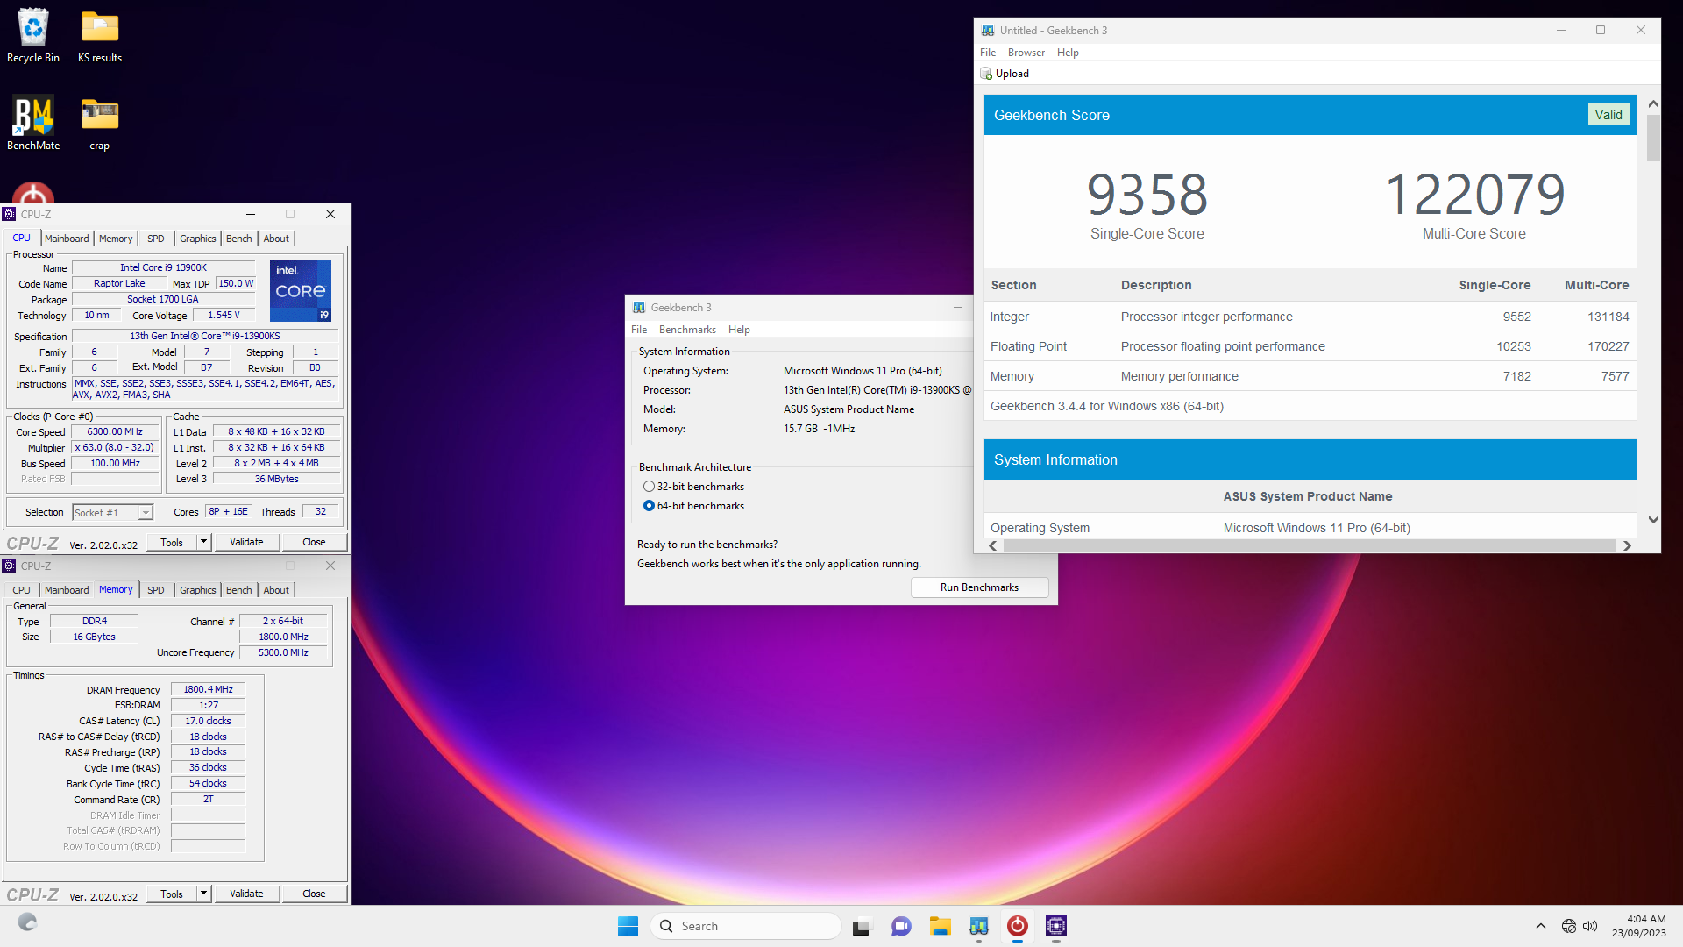
Task: Open the network/language tray icon
Action: click(1569, 926)
